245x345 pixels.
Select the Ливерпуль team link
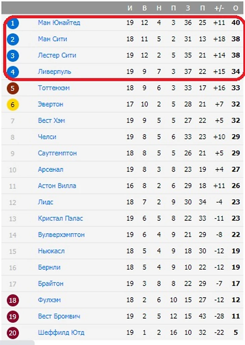54,72
